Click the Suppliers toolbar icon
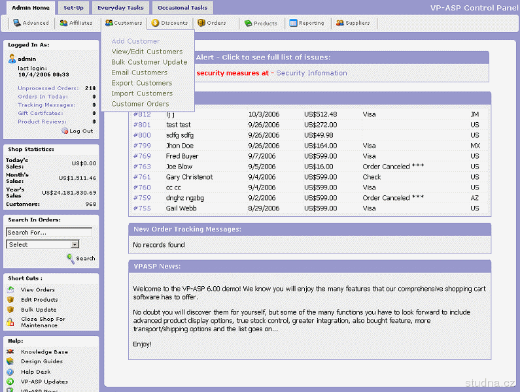Viewport: 520px width, 392px height. (x=340, y=23)
